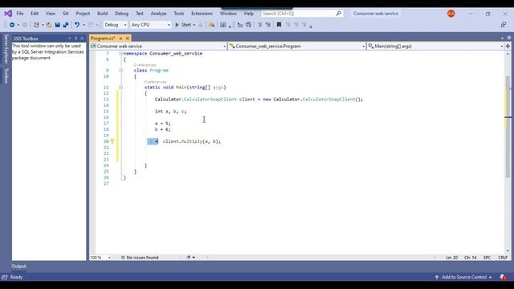Click the Save floppy disk icon
Image resolution: width=514 pixels, height=289 pixels.
57,25
